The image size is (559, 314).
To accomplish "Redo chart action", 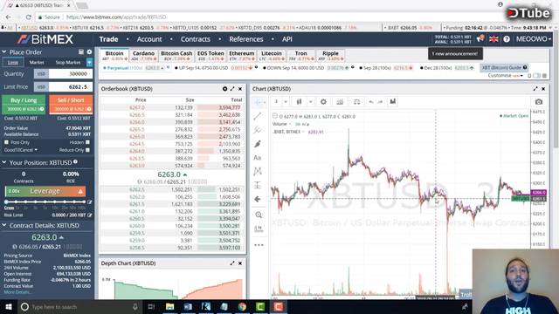I will pyautogui.click(x=381, y=102).
